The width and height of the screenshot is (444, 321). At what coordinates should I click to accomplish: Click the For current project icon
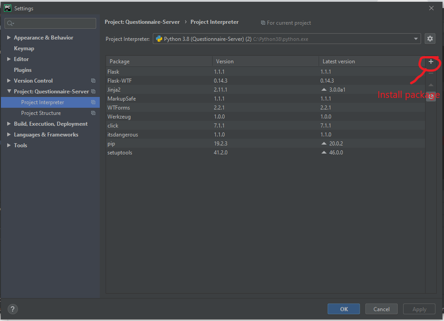coord(263,22)
